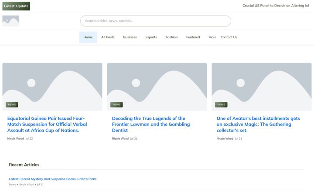Open One of Avatar's best installments headline

[258, 125]
